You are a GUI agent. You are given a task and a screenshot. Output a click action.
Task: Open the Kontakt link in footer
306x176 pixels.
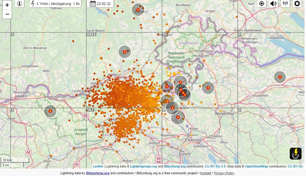tap(205, 173)
